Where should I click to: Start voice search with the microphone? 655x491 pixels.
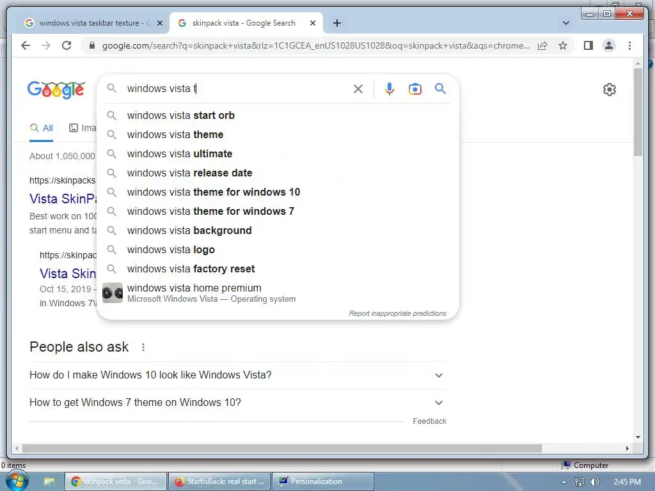pos(390,88)
